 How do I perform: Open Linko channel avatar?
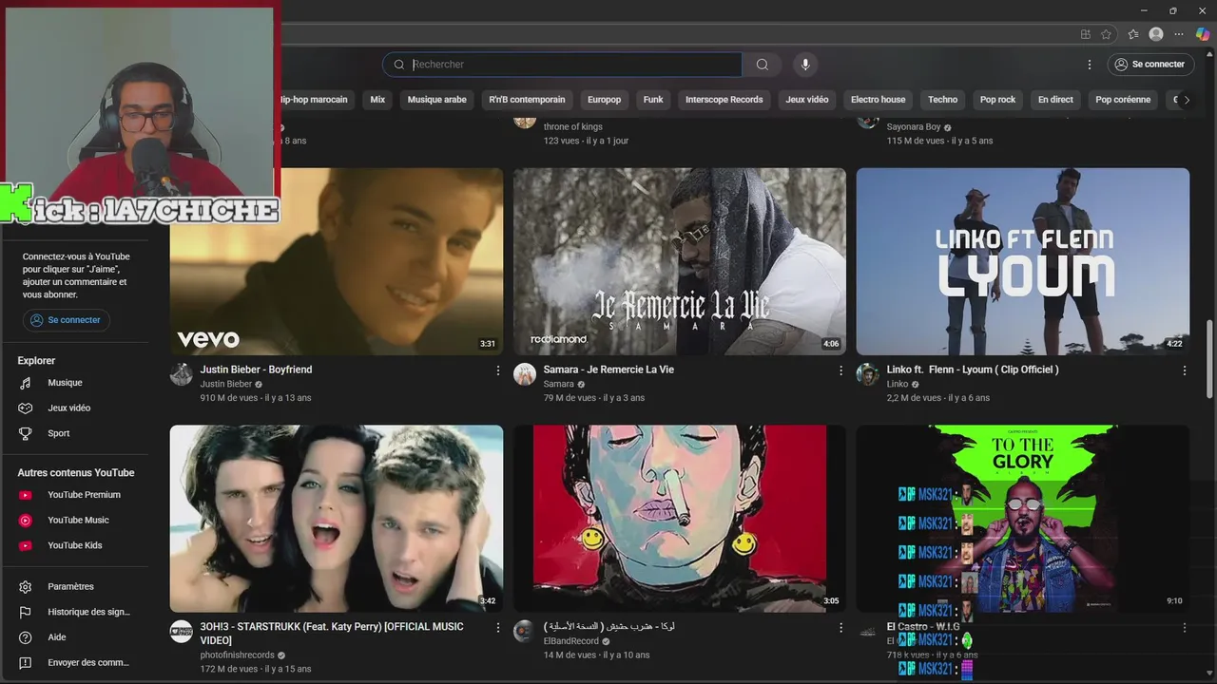(x=868, y=374)
